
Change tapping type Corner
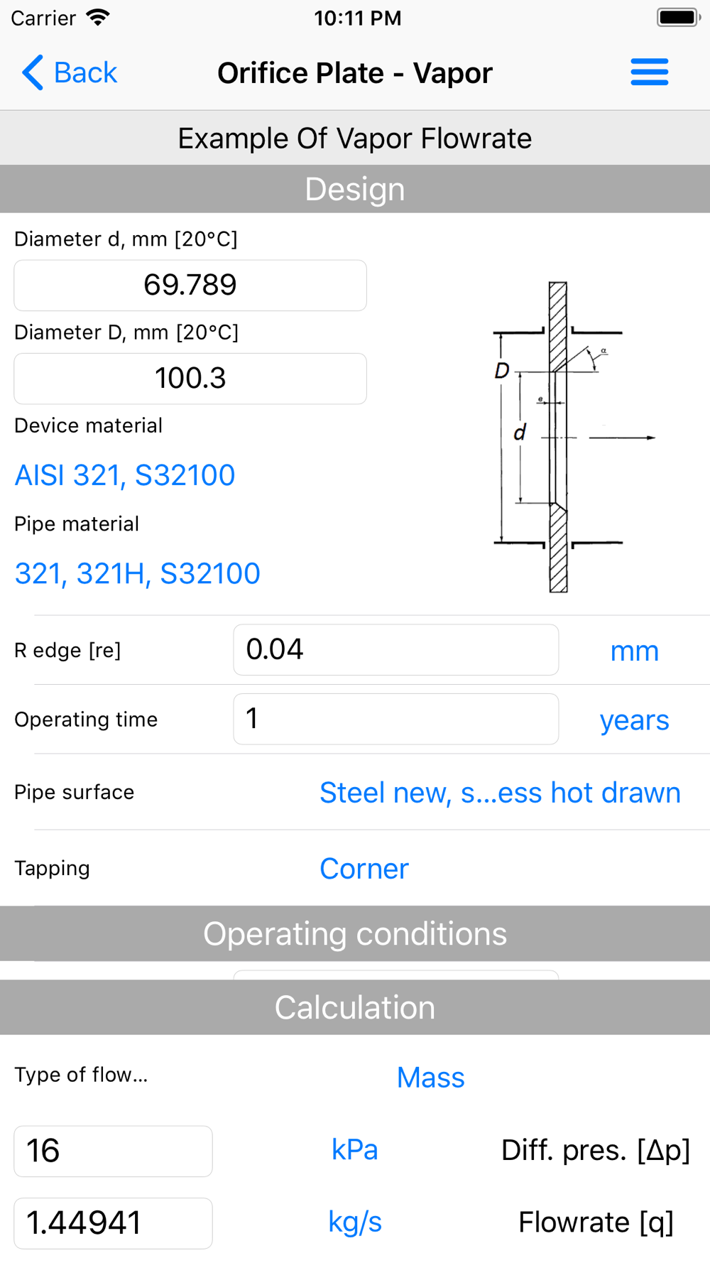coord(364,869)
